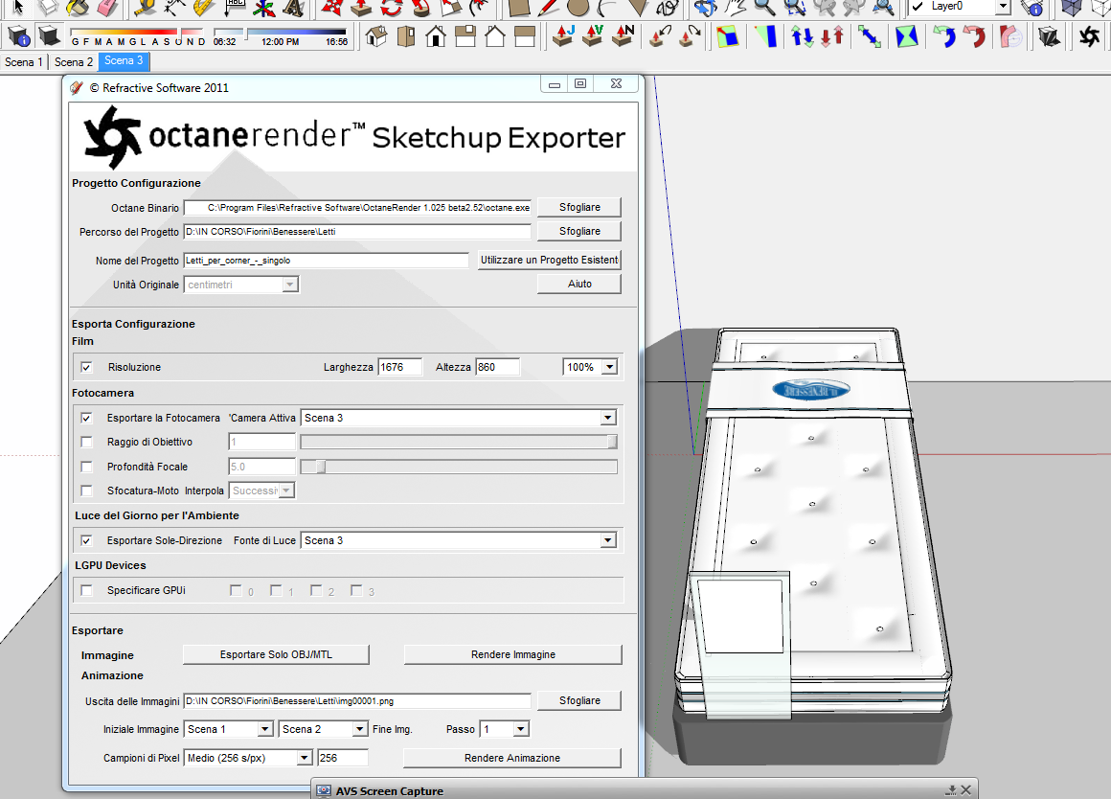1111x799 pixels.
Task: Select the Scena 3 tab
Action: 124,61
